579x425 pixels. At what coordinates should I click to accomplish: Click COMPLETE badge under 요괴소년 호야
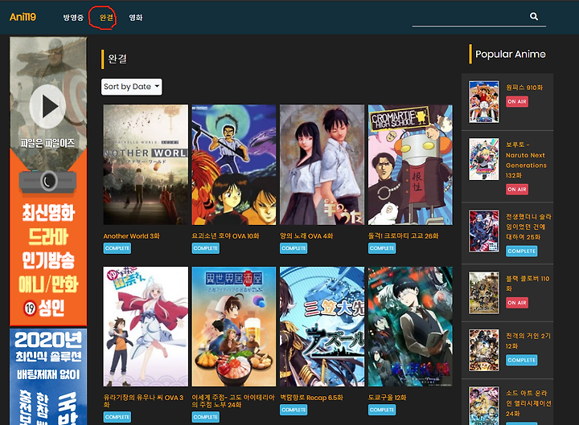pyautogui.click(x=205, y=248)
